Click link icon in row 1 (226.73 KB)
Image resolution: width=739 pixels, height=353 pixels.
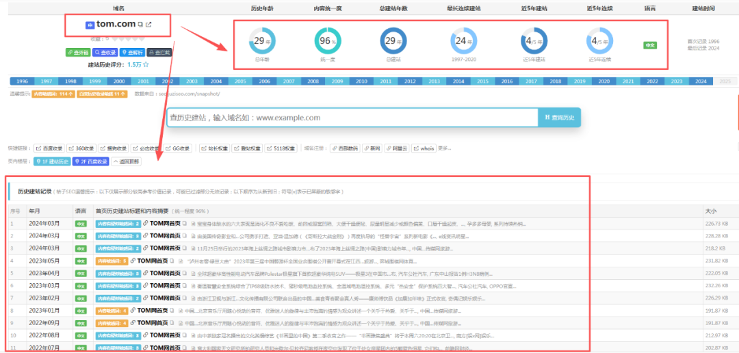(x=146, y=224)
